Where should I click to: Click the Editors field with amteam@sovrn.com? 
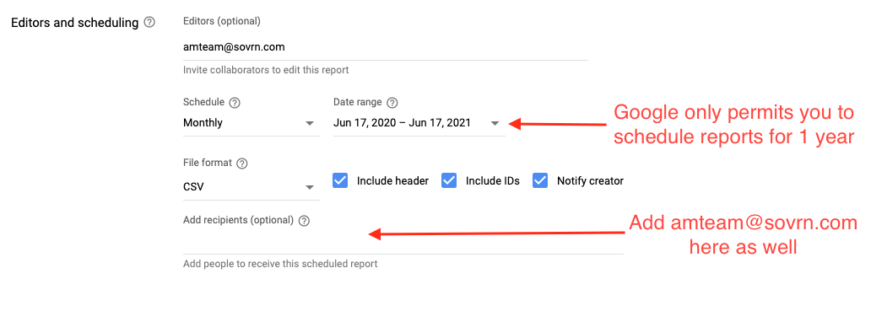point(385,47)
